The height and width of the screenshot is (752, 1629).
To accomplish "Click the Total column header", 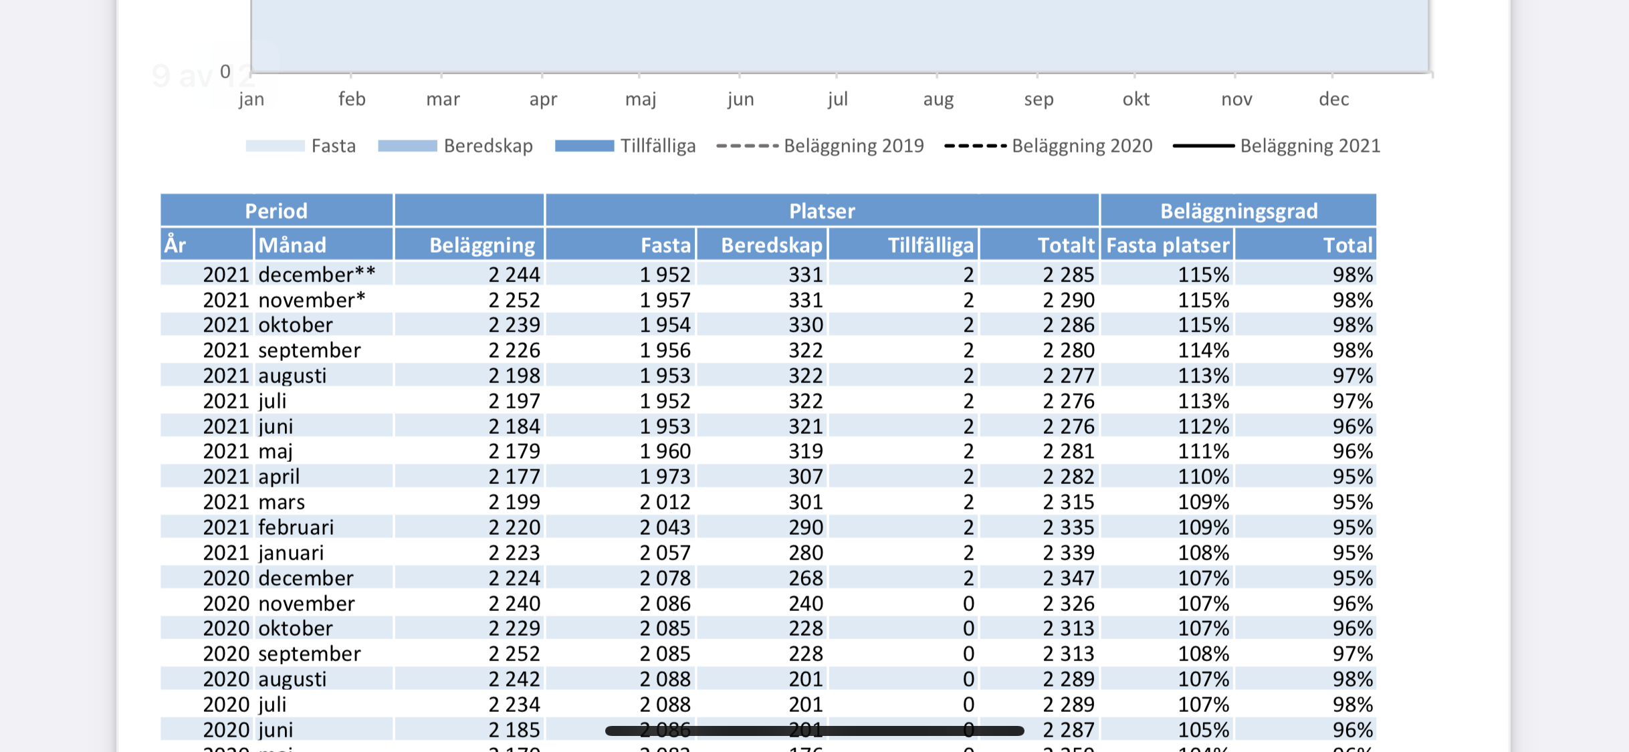I will pos(1305,245).
